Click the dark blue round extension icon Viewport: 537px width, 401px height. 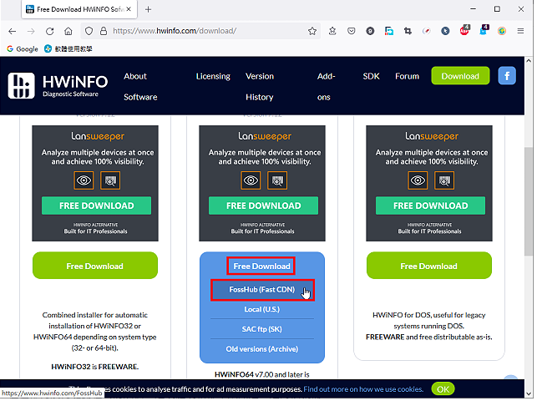tap(445, 31)
